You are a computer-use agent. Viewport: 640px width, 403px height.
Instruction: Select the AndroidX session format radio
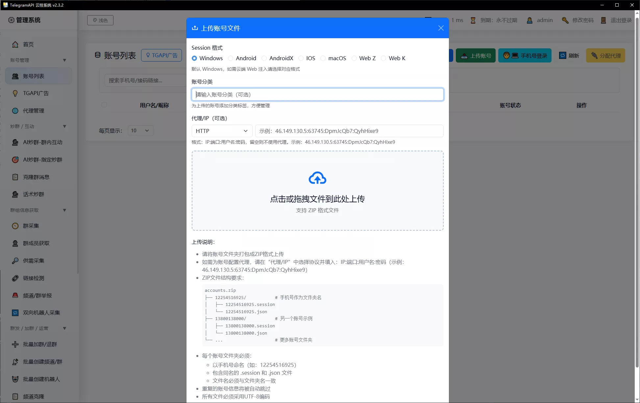[264, 58]
